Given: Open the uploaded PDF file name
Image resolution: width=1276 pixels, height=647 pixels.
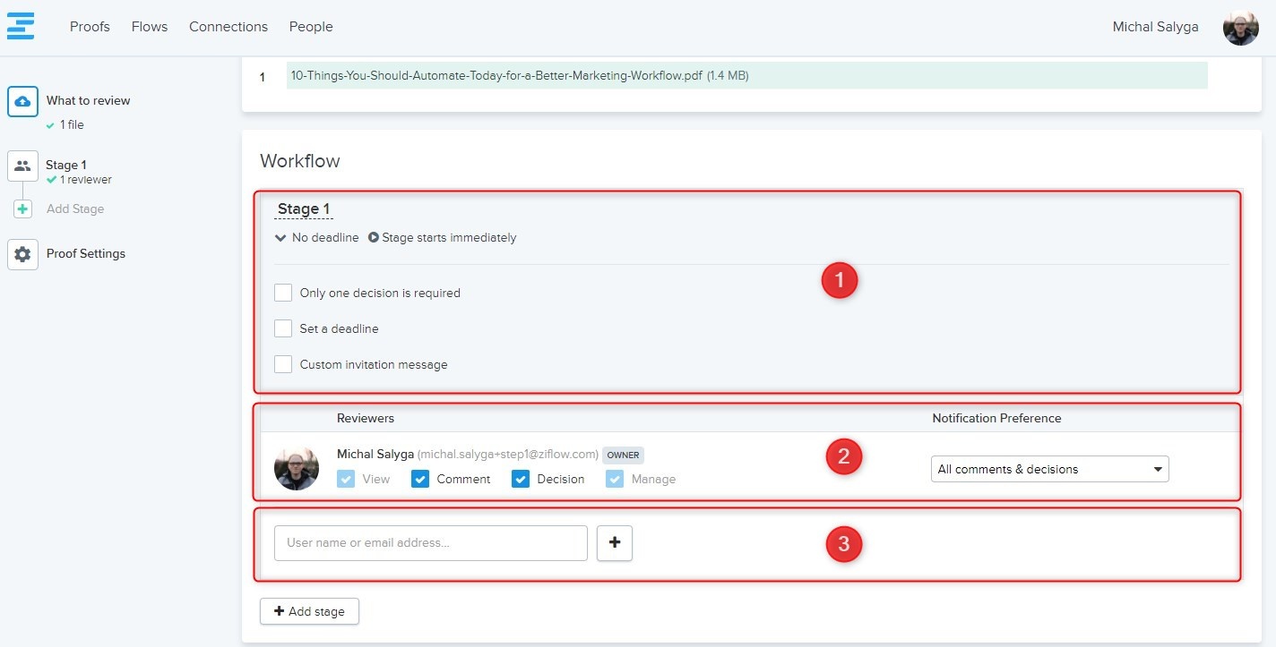Looking at the screenshot, I should (x=496, y=76).
